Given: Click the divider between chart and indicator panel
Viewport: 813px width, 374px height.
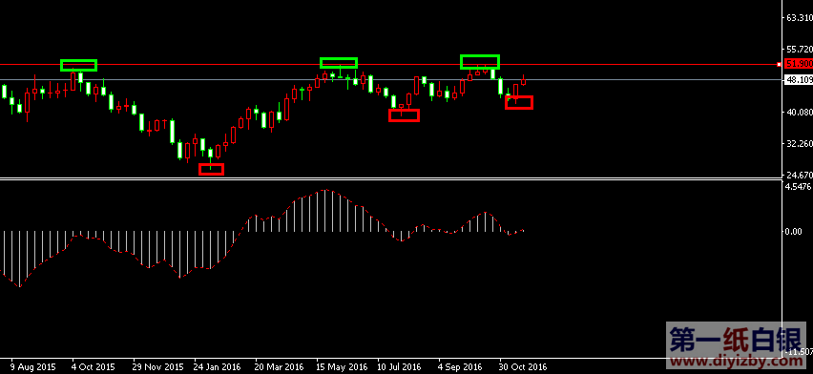Looking at the screenshot, I should pos(390,179).
